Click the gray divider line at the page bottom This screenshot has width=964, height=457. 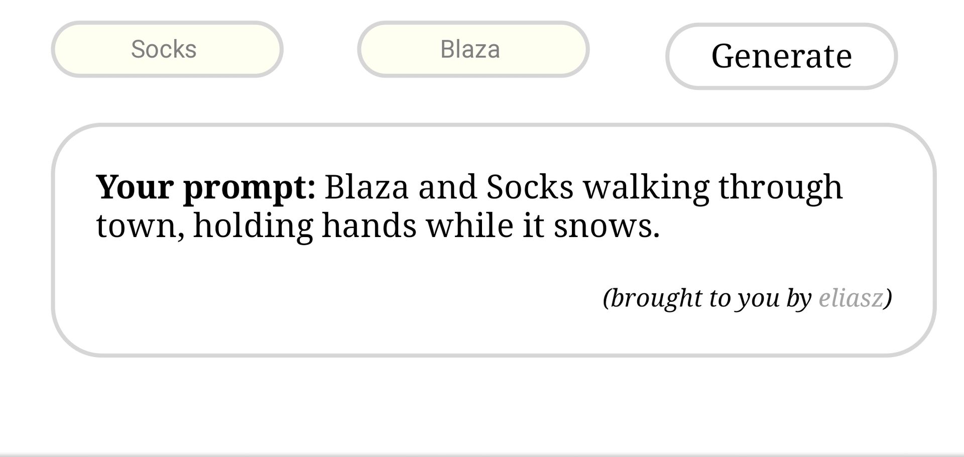click(482, 454)
